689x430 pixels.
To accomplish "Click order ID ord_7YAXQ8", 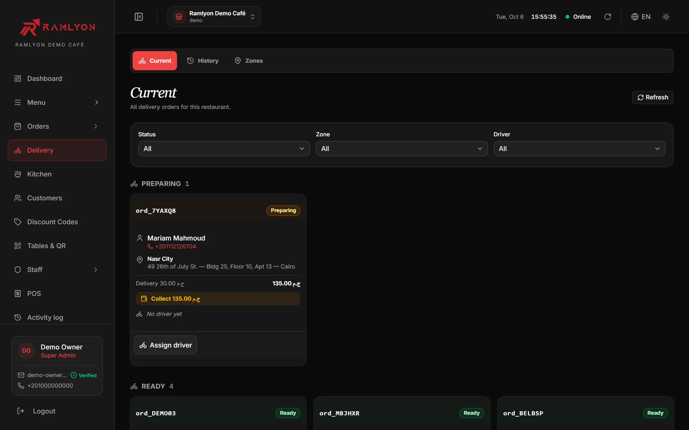I will pyautogui.click(x=156, y=211).
